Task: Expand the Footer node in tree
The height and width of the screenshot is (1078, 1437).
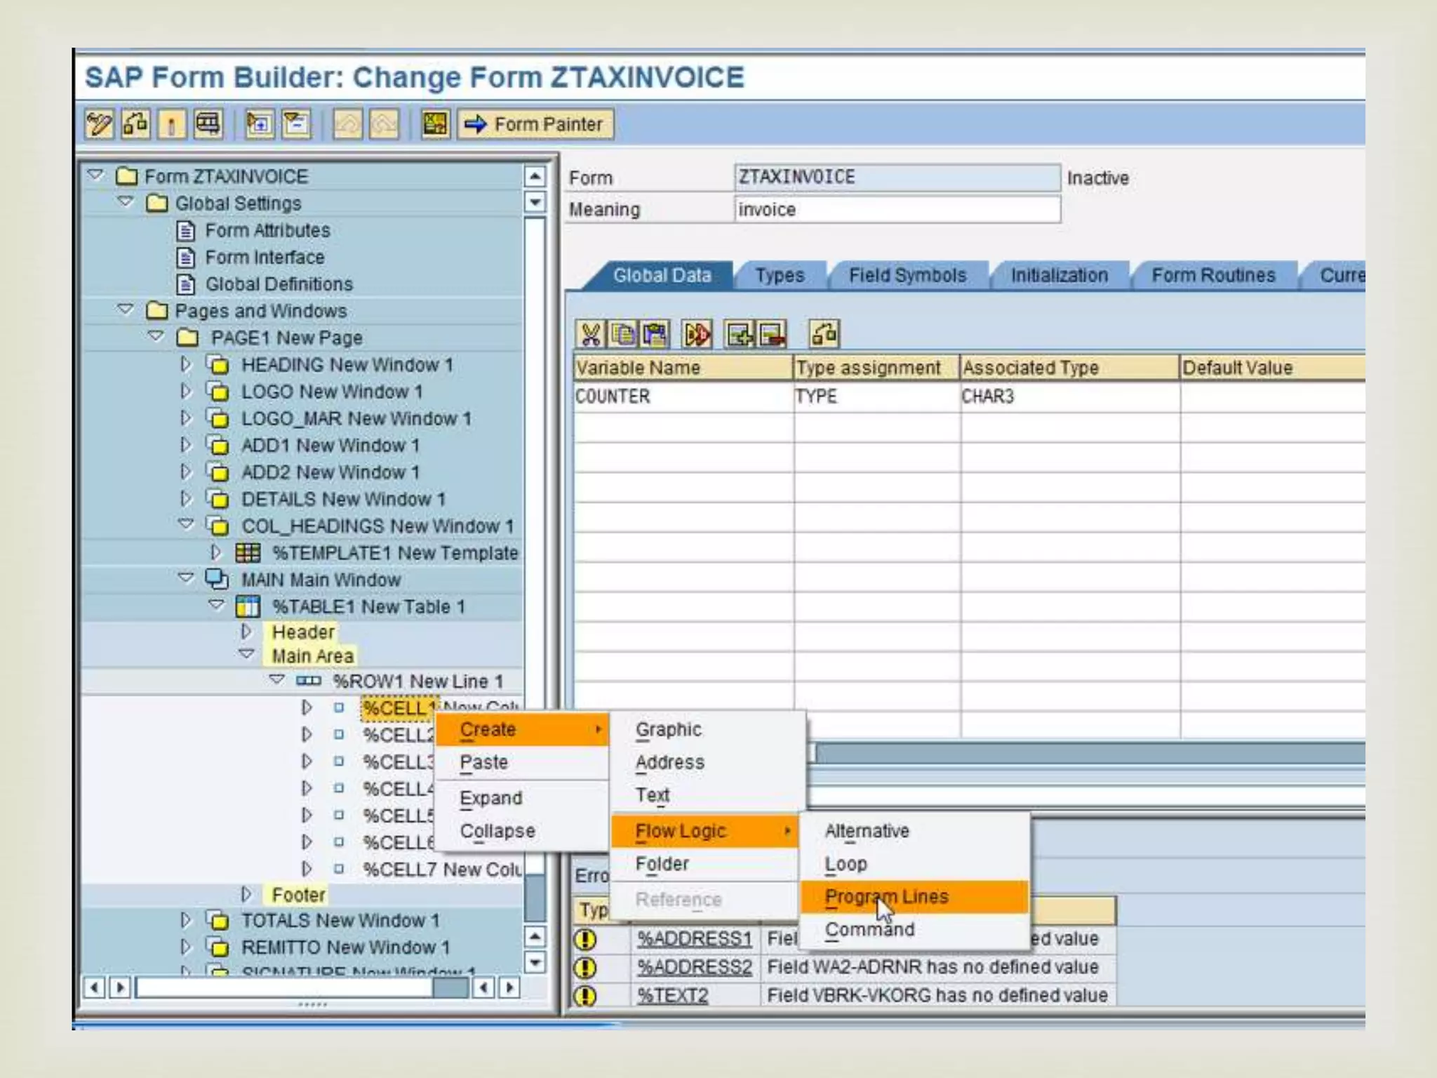Action: 246,894
